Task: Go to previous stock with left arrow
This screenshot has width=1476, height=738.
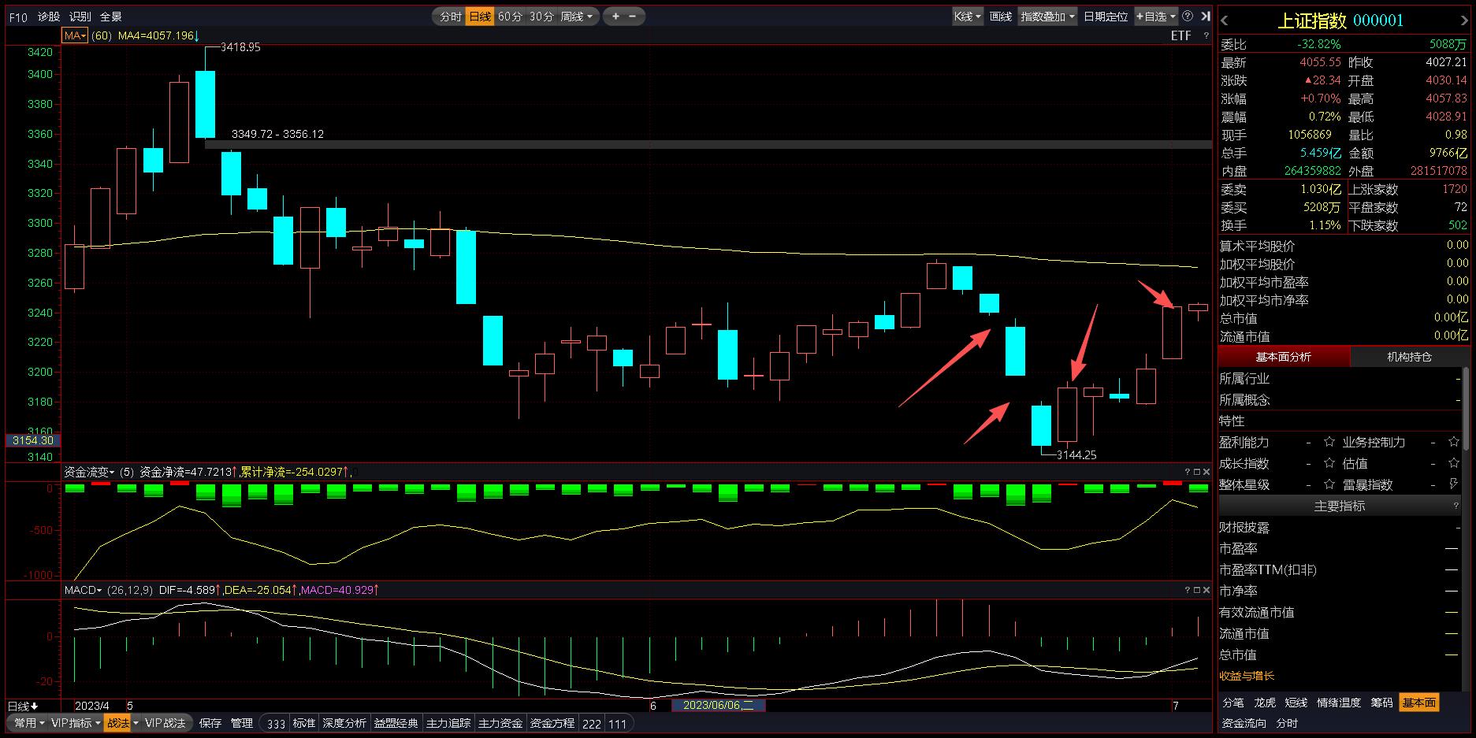Action: [1225, 20]
